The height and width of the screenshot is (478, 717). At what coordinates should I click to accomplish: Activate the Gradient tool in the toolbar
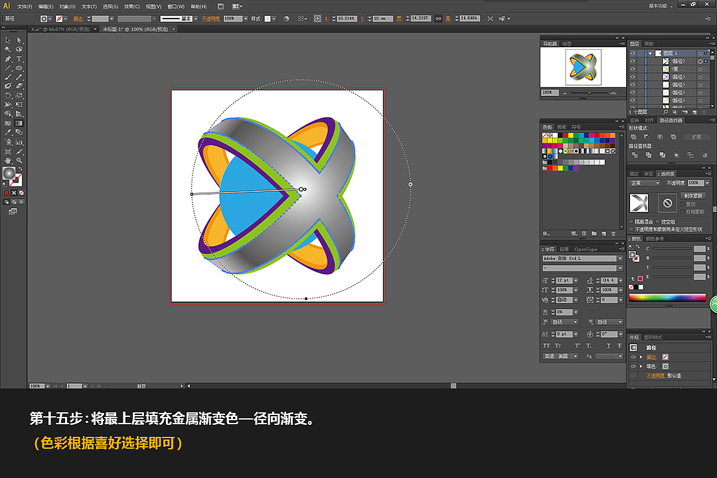[x=19, y=122]
